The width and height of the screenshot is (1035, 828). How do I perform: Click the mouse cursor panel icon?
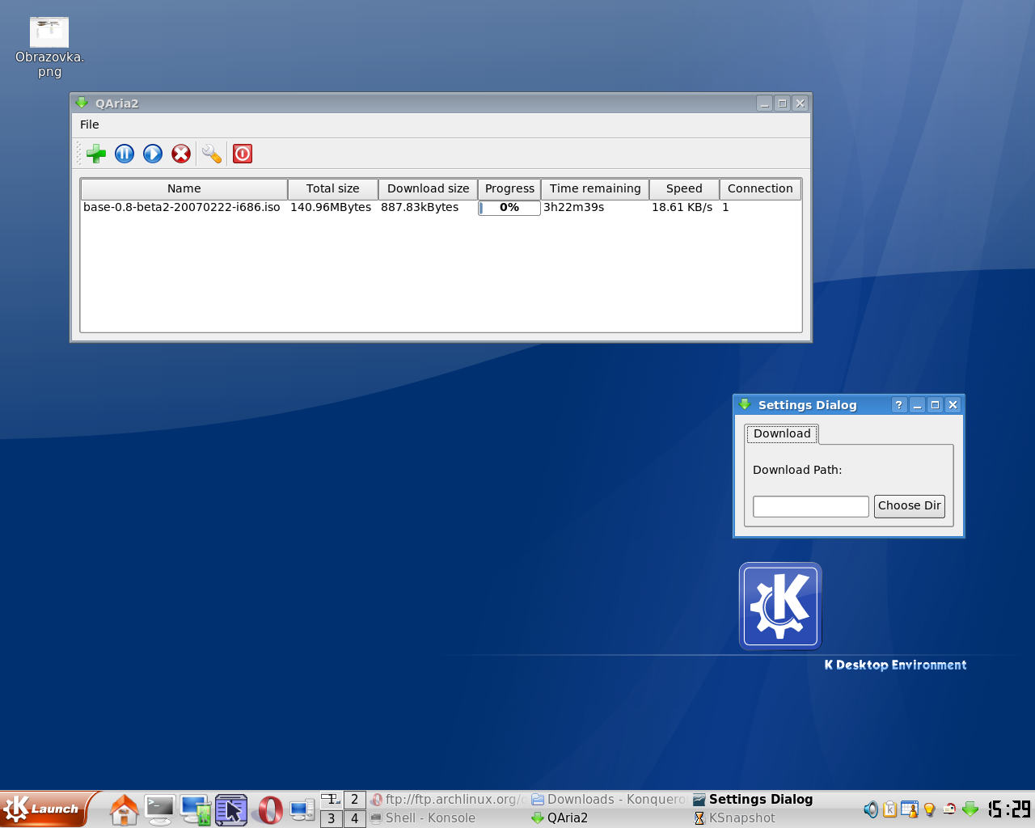231,810
